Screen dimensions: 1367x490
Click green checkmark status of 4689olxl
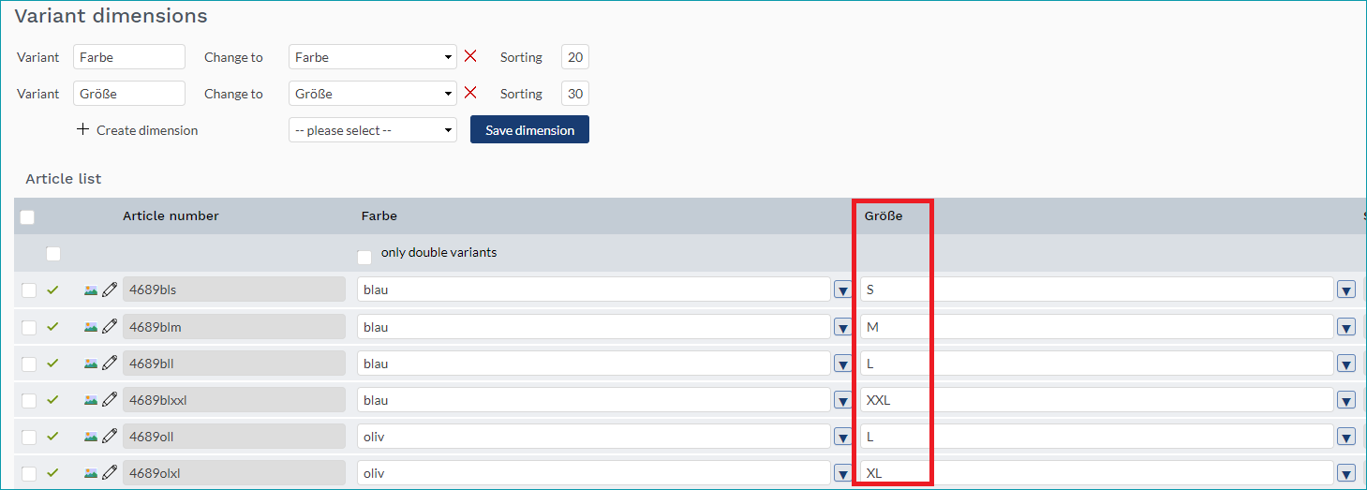point(52,473)
